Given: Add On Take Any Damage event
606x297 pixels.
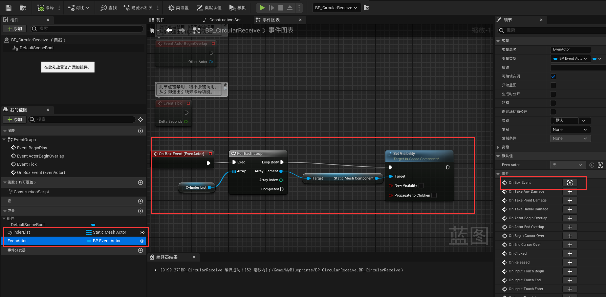Looking at the screenshot, I should (570, 192).
